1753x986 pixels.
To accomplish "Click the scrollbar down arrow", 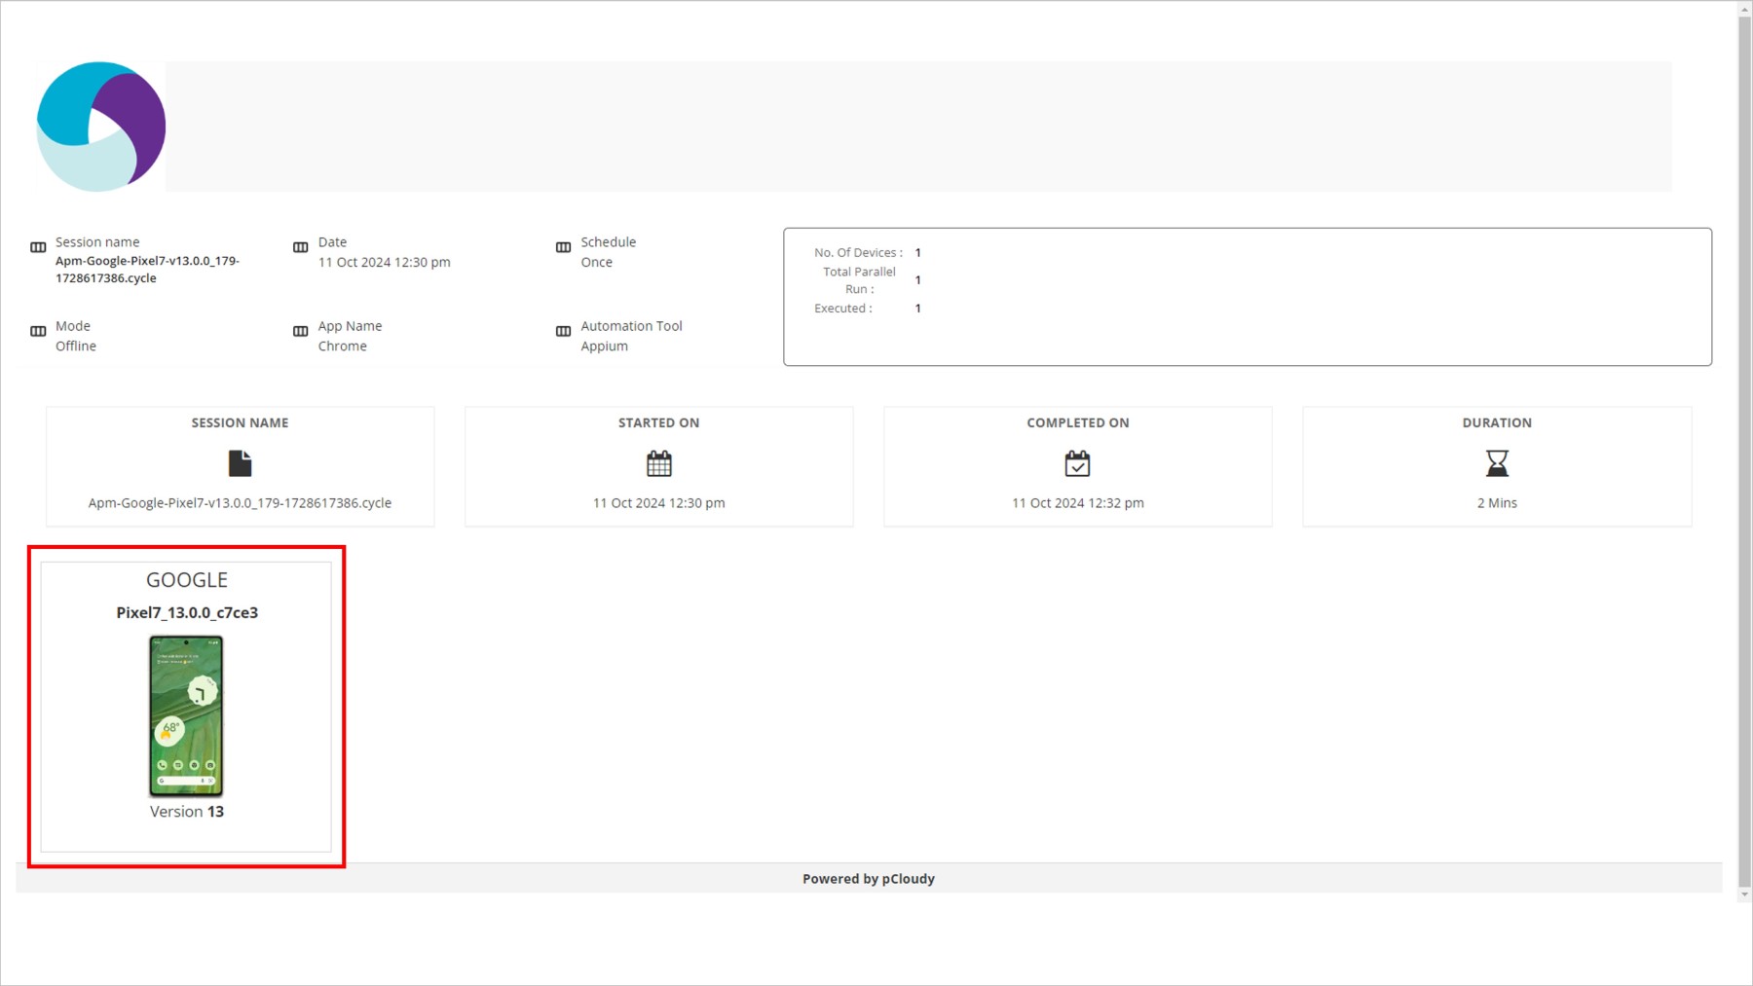I will (1744, 894).
